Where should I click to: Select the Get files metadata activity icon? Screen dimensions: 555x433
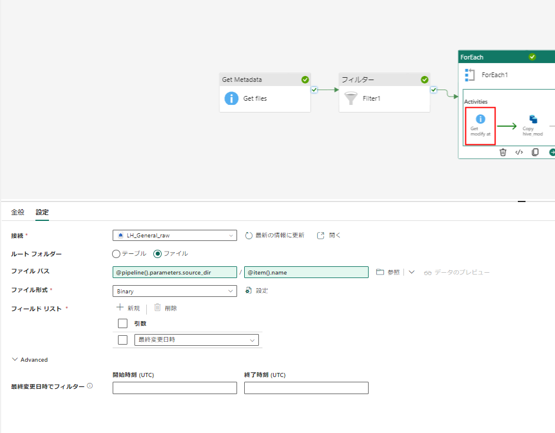pos(231,98)
